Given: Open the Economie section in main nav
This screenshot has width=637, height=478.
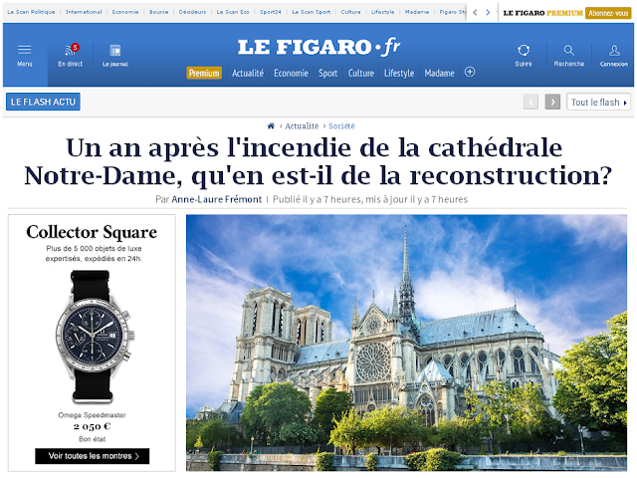Looking at the screenshot, I should click(291, 73).
